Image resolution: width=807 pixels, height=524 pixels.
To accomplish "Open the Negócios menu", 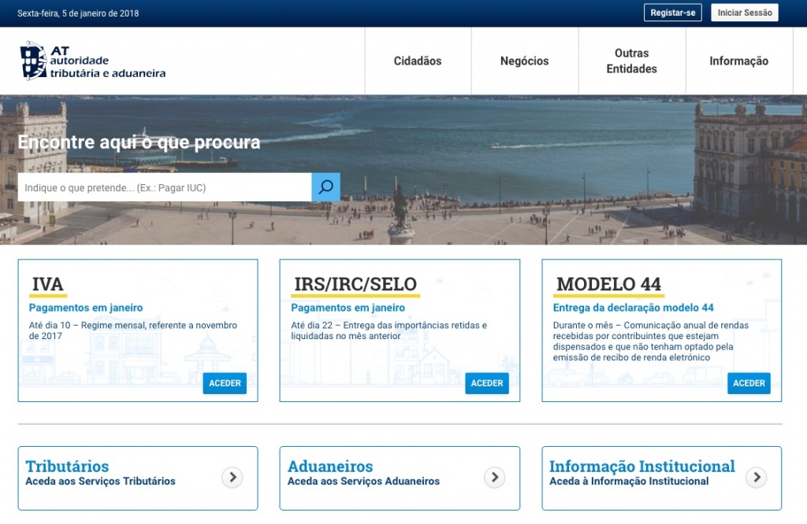I will [x=524, y=61].
